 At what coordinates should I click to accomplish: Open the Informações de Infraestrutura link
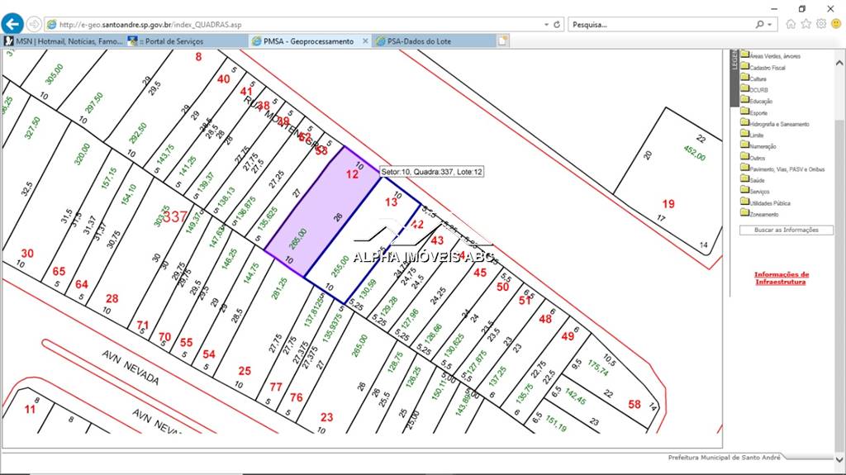[781, 278]
